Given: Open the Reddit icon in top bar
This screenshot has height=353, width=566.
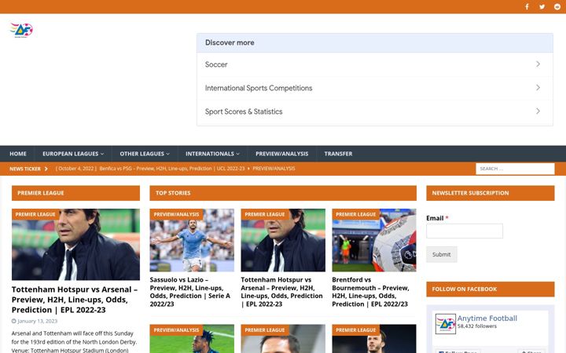Looking at the screenshot, I should click(x=557, y=6).
